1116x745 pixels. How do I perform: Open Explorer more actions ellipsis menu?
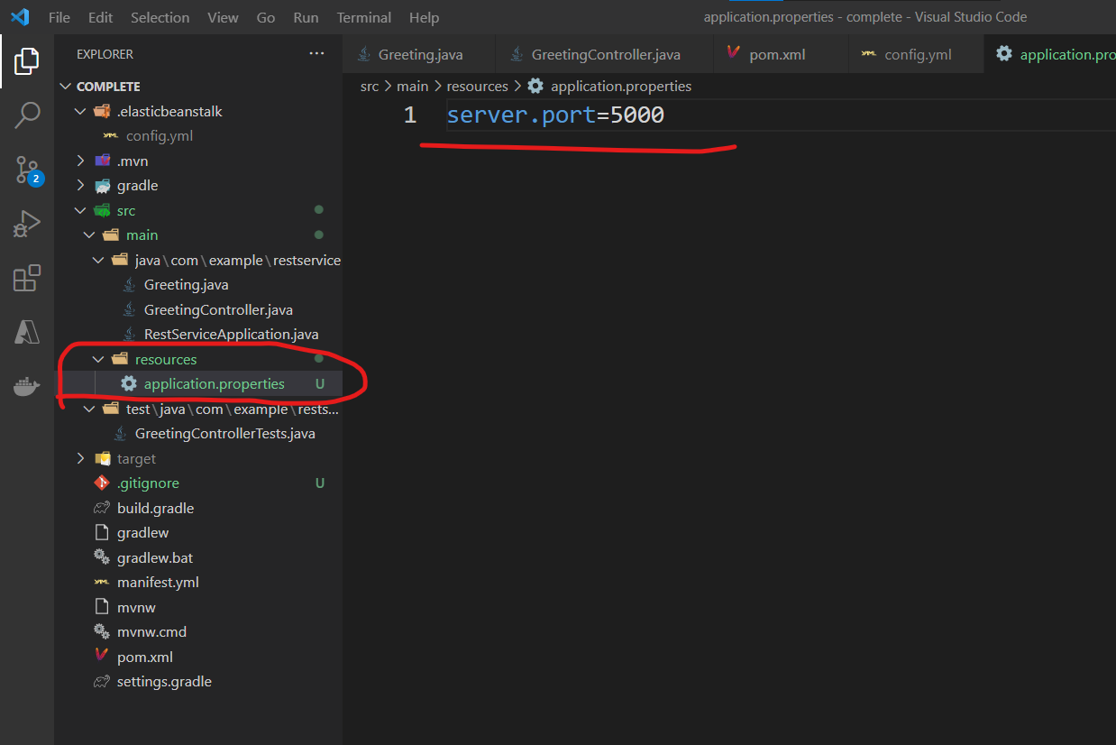point(316,54)
